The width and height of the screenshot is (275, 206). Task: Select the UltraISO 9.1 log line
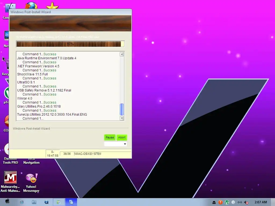click(26, 82)
